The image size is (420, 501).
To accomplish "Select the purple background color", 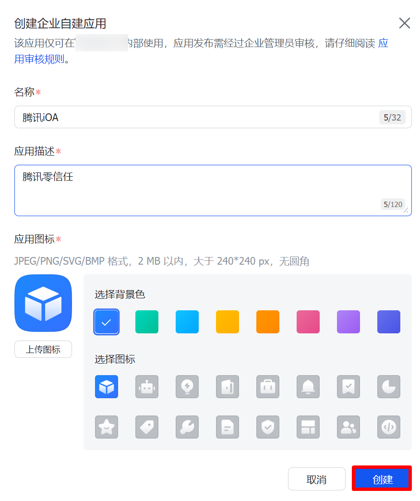I will (348, 322).
